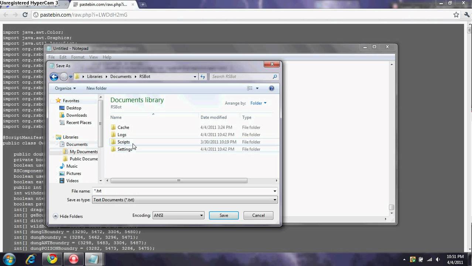Reload the pastebin page
The width and height of the screenshot is (472, 266).
point(25,15)
